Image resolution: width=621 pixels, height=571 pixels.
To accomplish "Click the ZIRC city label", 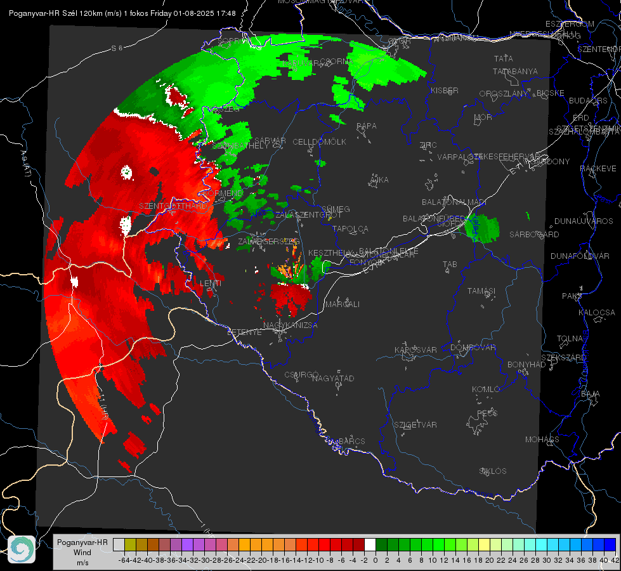I will [x=428, y=145].
